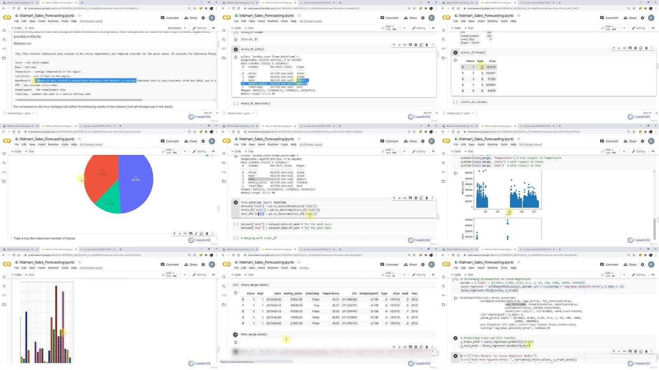
Task: Run the test_merge.head() cell
Action: [x=236, y=335]
